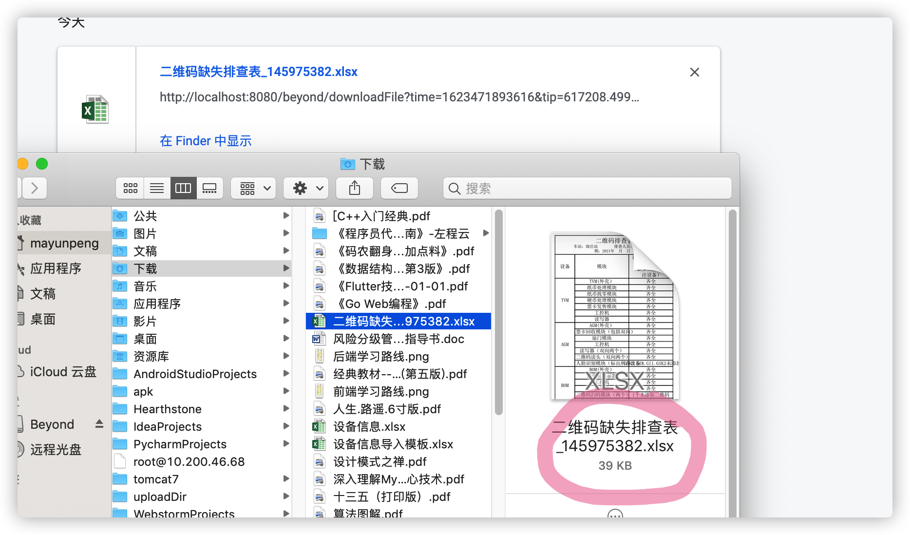The width and height of the screenshot is (910, 535).
Task: Select the Beyond volume in the sidebar
Action: [x=52, y=424]
